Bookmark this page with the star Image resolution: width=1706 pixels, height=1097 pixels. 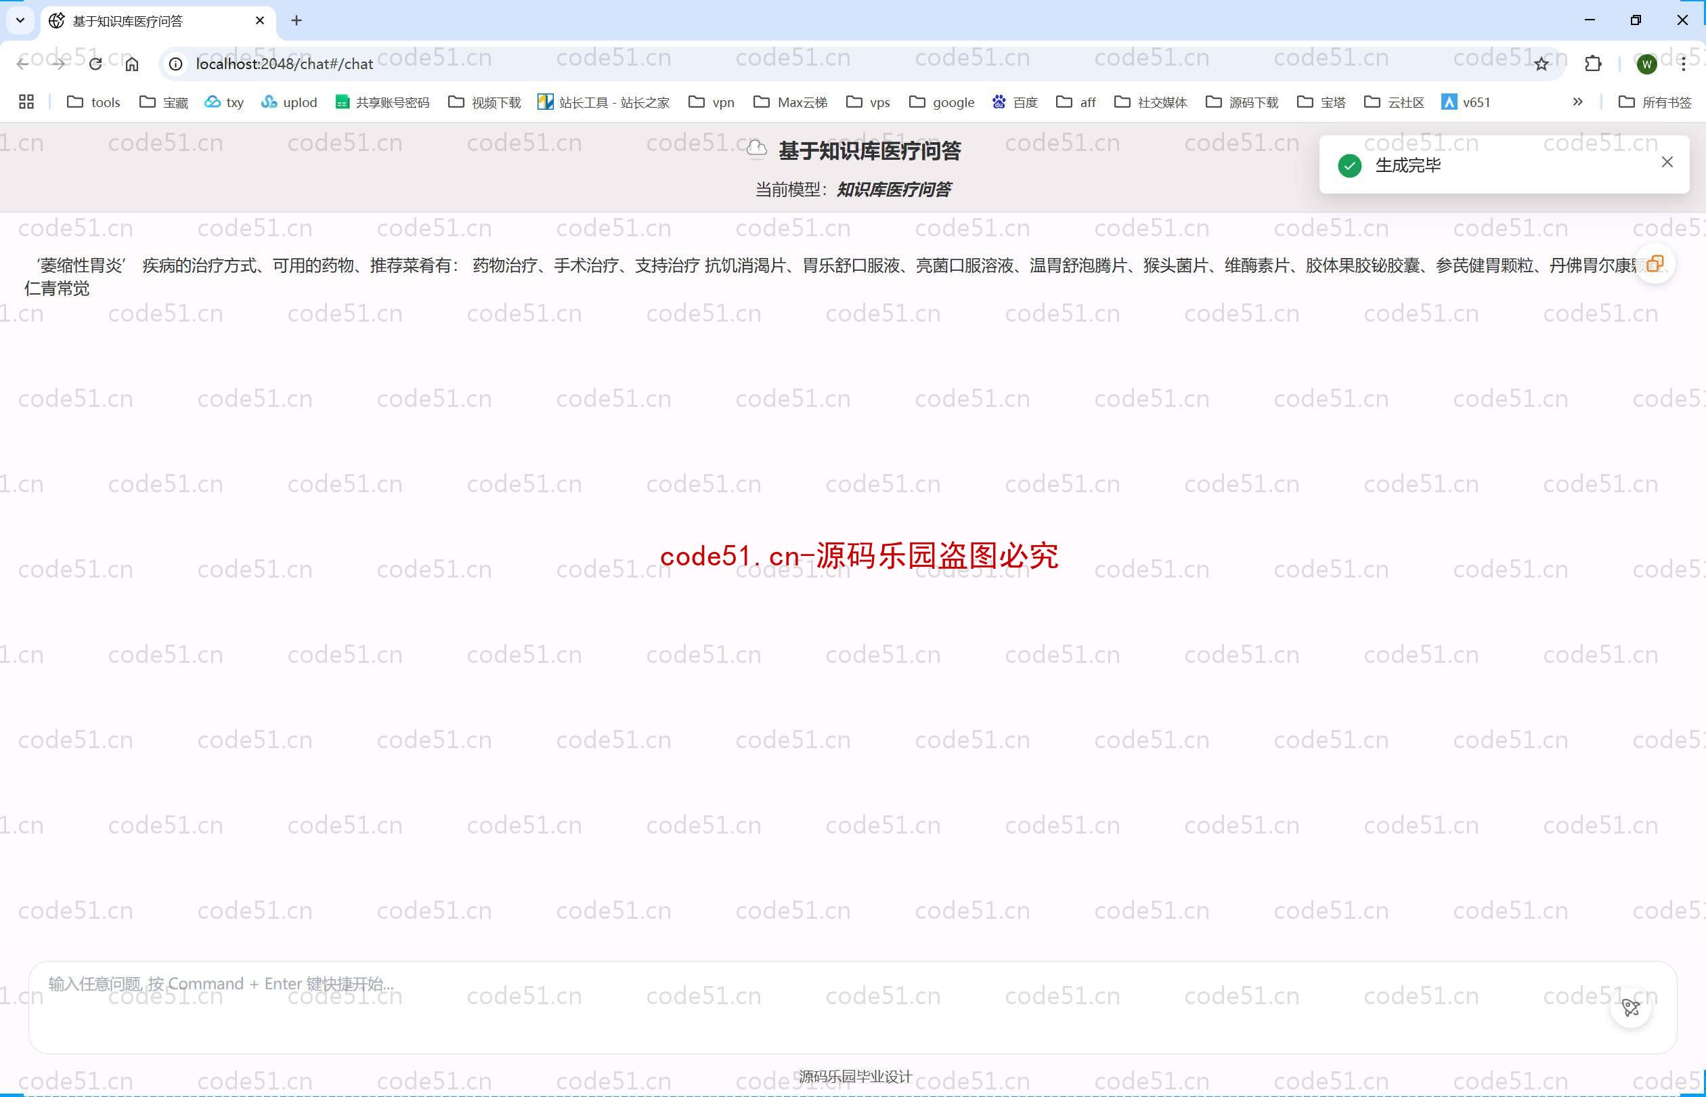[1541, 64]
